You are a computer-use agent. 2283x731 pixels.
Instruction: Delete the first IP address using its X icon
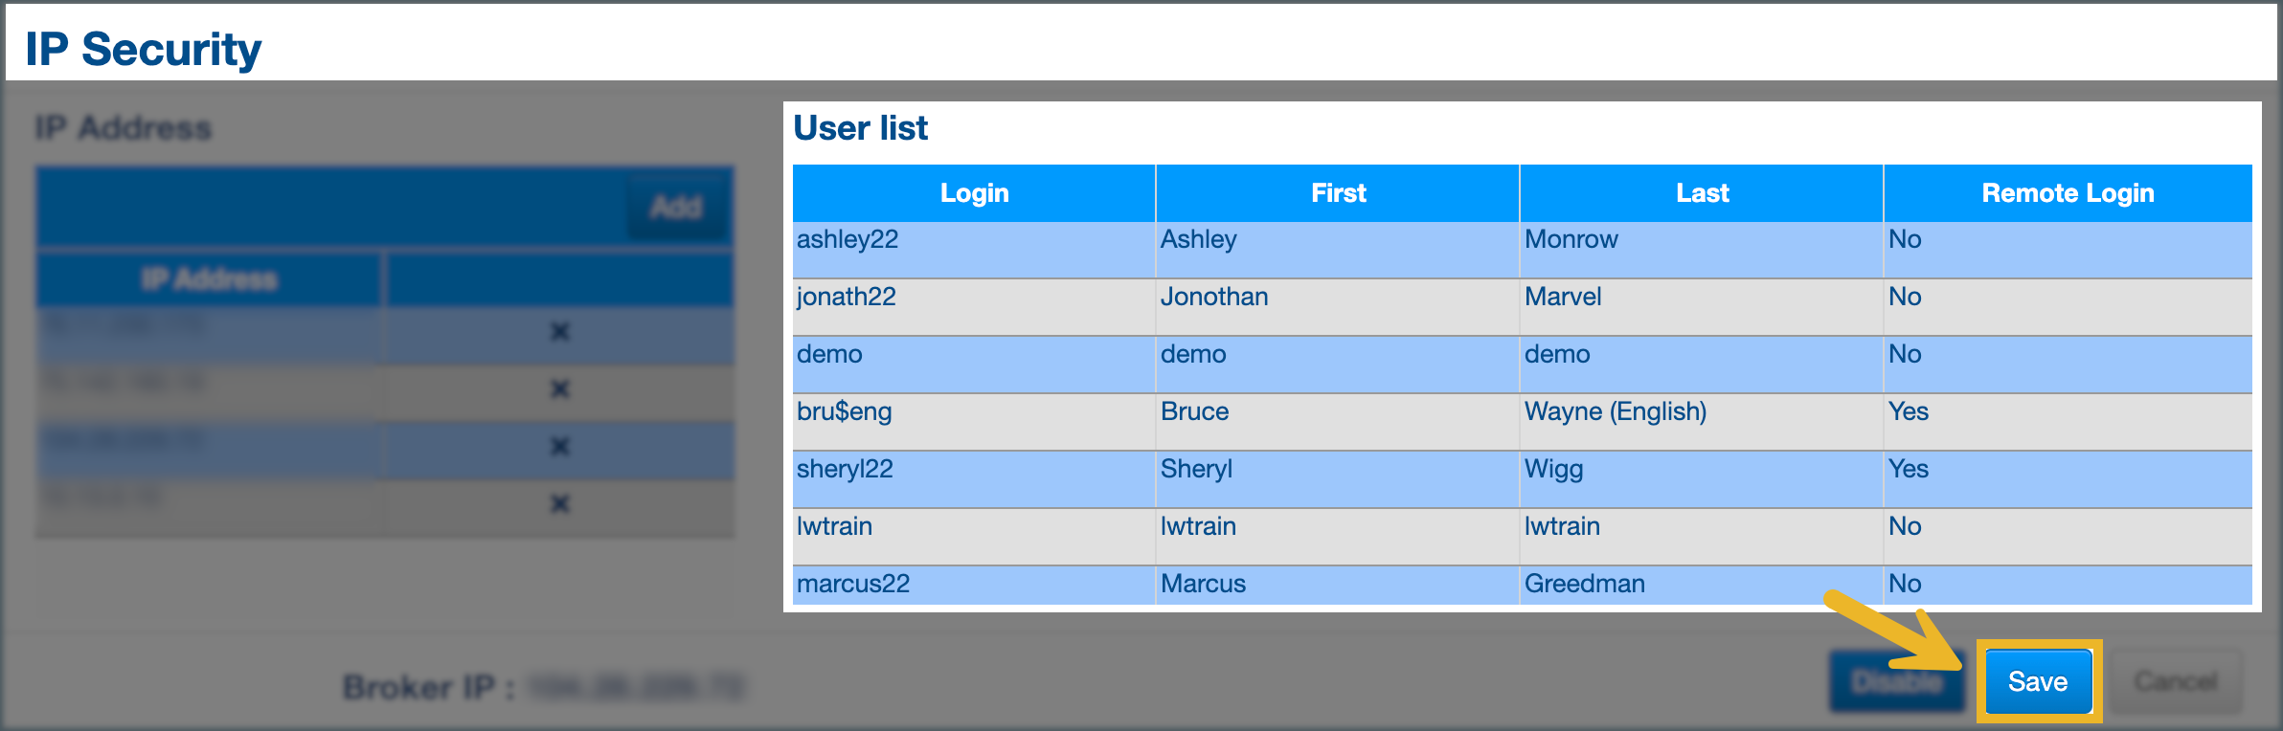pos(560,332)
